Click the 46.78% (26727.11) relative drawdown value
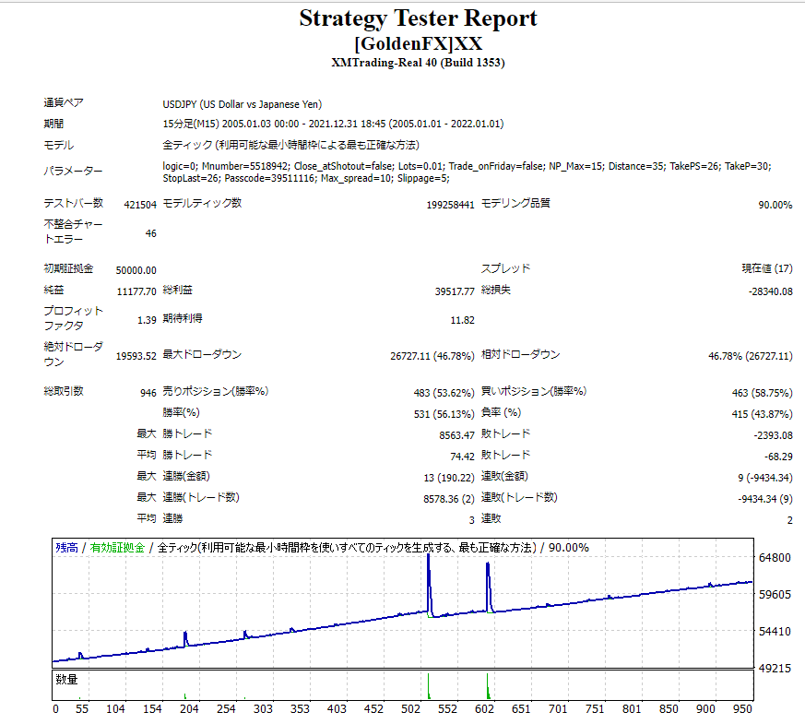 [751, 356]
